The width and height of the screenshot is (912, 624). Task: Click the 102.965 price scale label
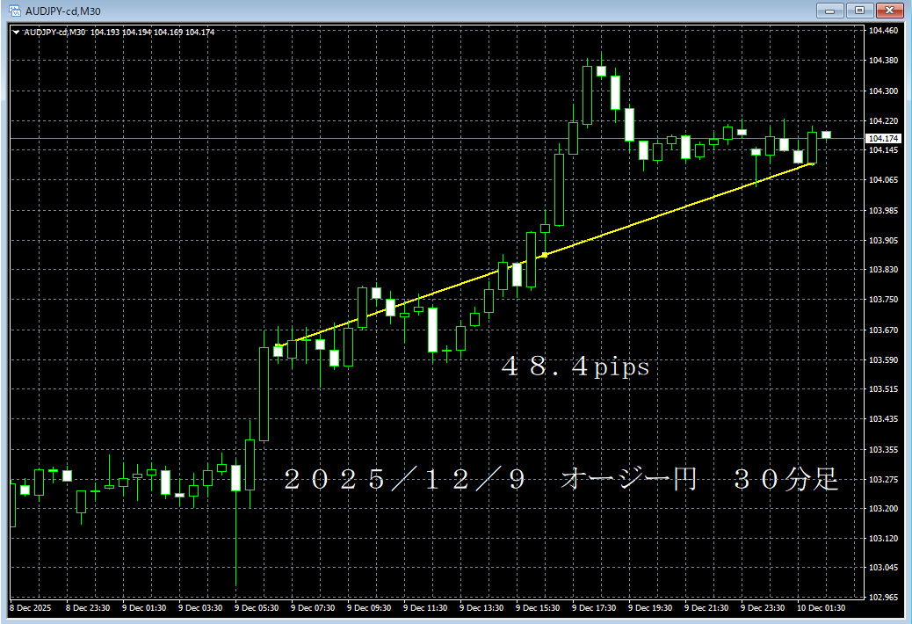882,598
